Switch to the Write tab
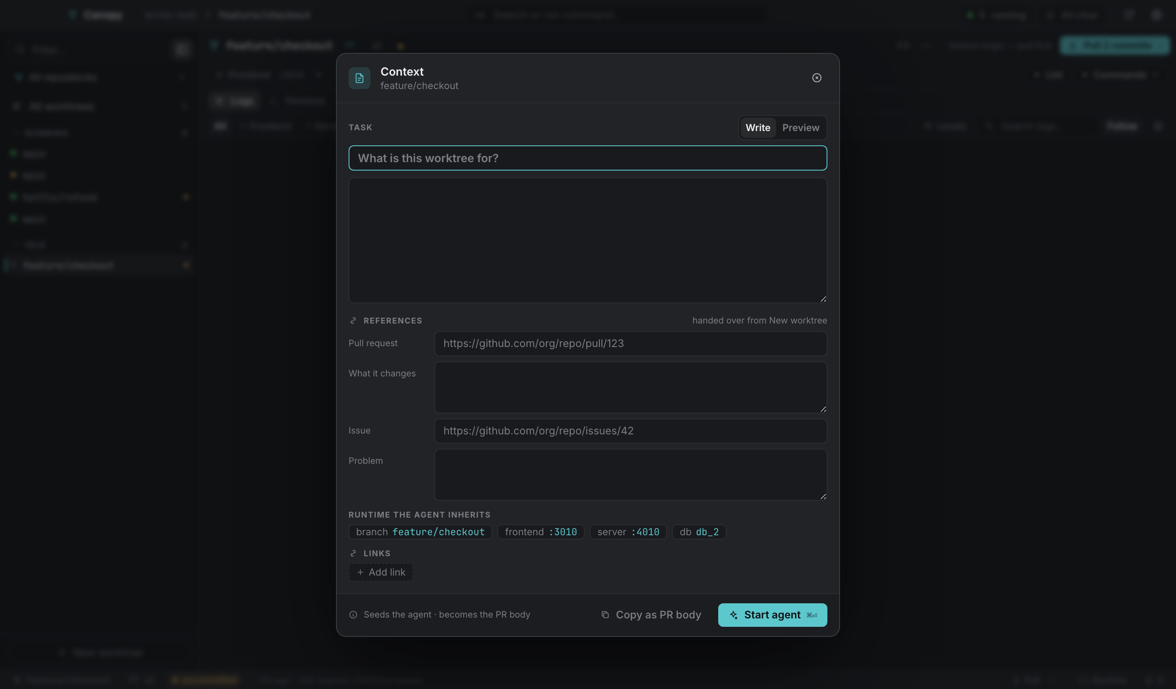1176x689 pixels. [x=757, y=127]
